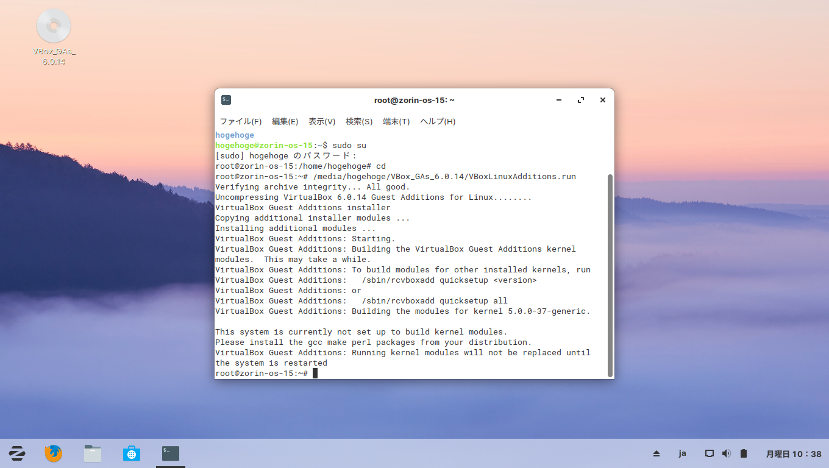This screenshot has width=829, height=468.
Task: Close the terminal window
Action: pos(603,100)
